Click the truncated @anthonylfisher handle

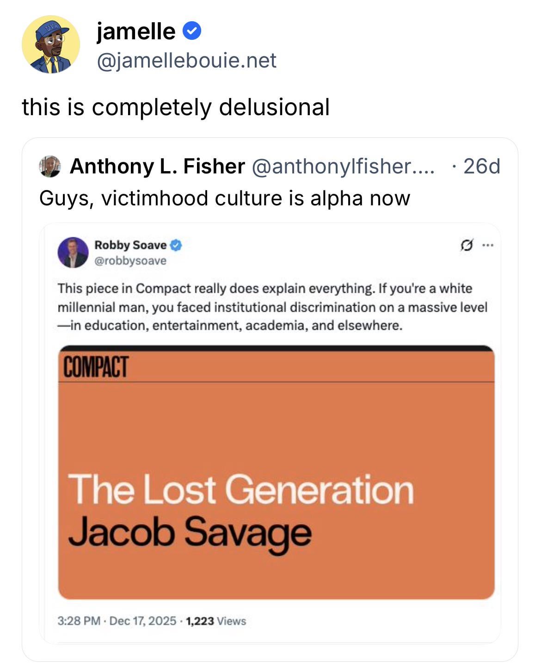pyautogui.click(x=342, y=166)
